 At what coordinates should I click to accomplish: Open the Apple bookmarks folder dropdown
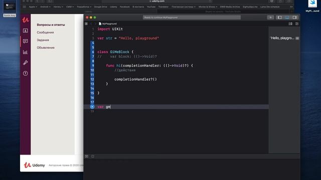tap(33, 6)
